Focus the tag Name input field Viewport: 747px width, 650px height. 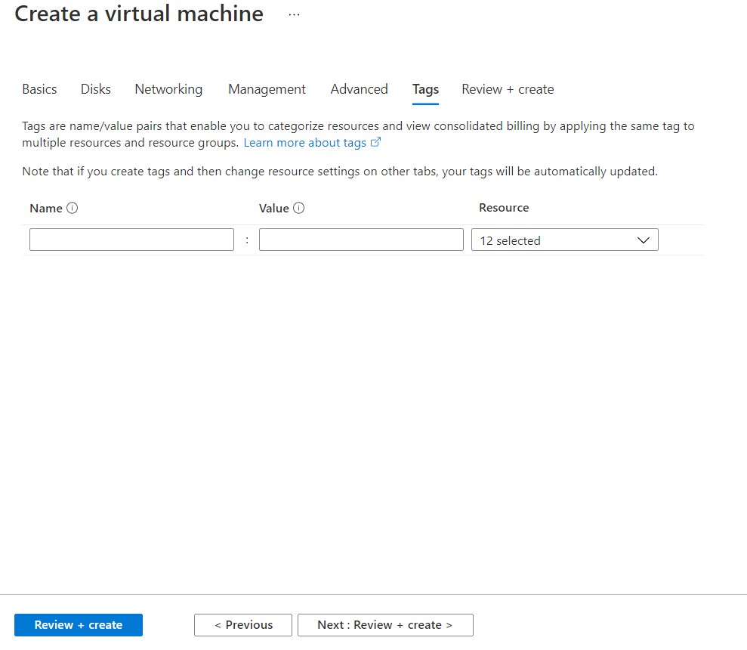pos(131,240)
